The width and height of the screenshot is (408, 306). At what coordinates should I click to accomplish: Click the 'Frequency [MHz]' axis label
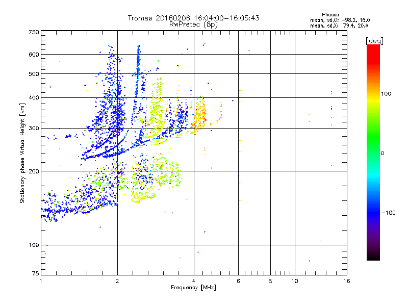click(193, 288)
